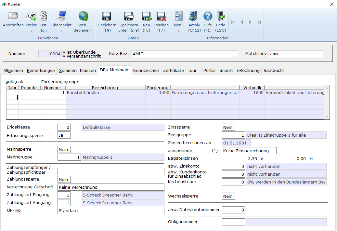Open the Ust-Id paragraph icon
The width and height of the screenshot is (337, 231).
(x=44, y=16)
